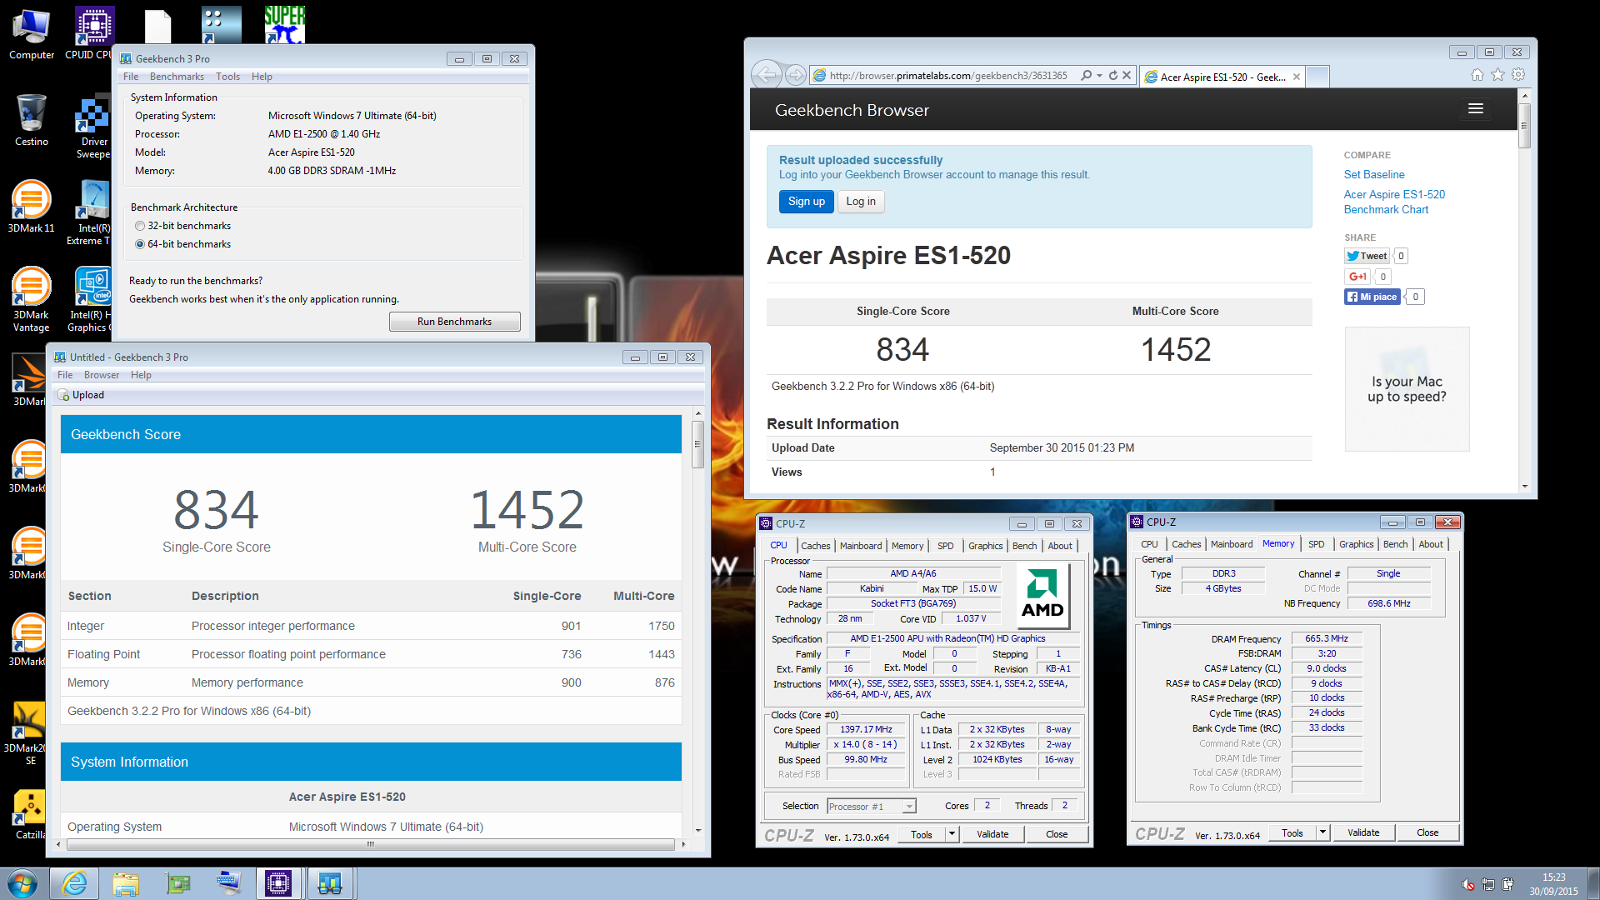Open the Benchmarks menu in Geekbench 3 Pro

click(x=177, y=77)
